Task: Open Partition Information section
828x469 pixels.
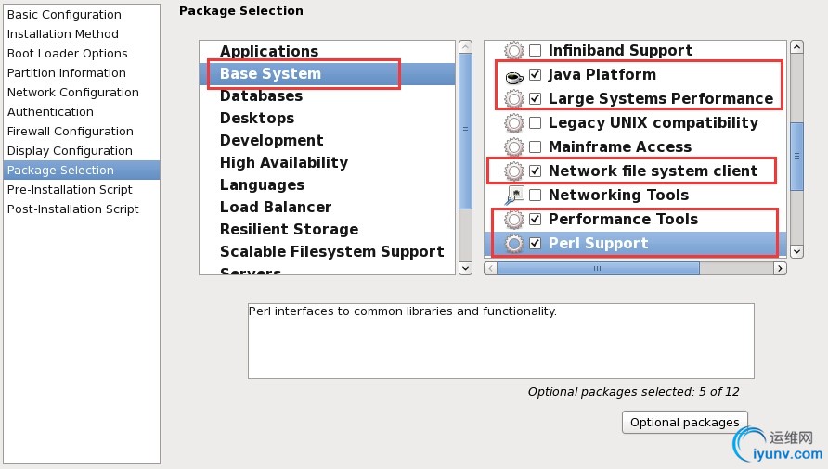Action: click(x=82, y=73)
